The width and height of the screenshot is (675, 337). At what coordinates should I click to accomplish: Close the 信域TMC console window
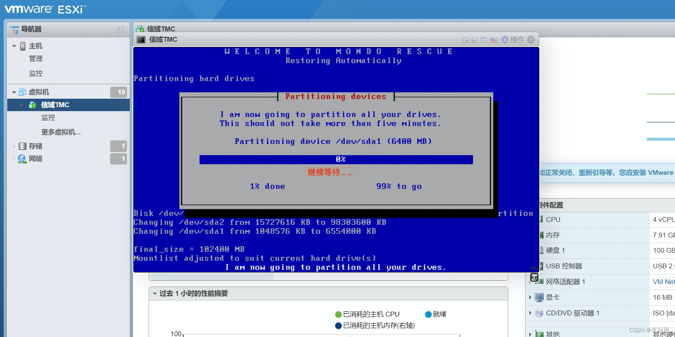click(x=531, y=39)
